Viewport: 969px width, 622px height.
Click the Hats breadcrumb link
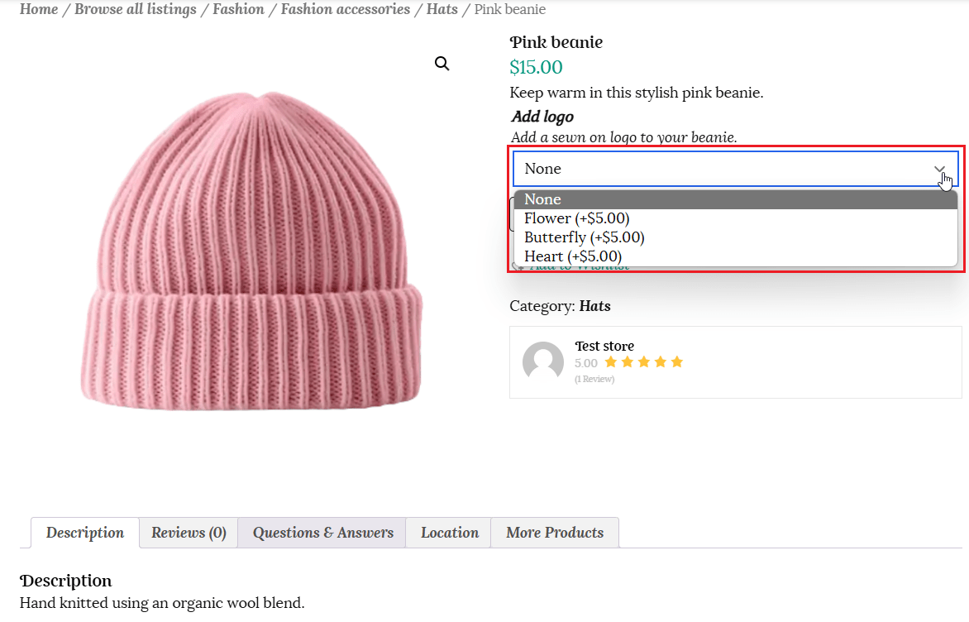(x=442, y=10)
